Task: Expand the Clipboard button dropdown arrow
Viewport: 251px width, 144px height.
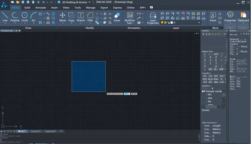Action: [x=243, y=23]
